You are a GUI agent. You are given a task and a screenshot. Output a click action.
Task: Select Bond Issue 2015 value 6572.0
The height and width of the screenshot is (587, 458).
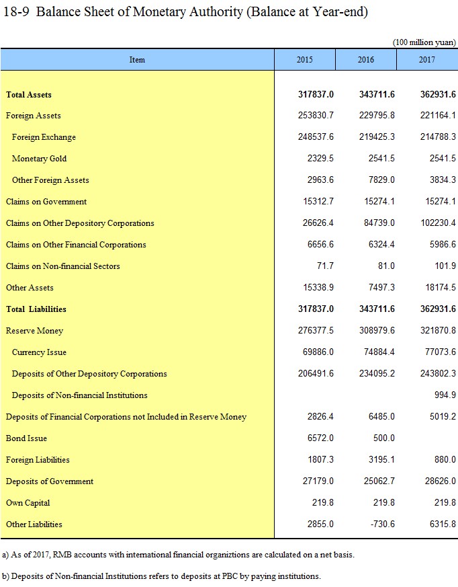(x=320, y=438)
